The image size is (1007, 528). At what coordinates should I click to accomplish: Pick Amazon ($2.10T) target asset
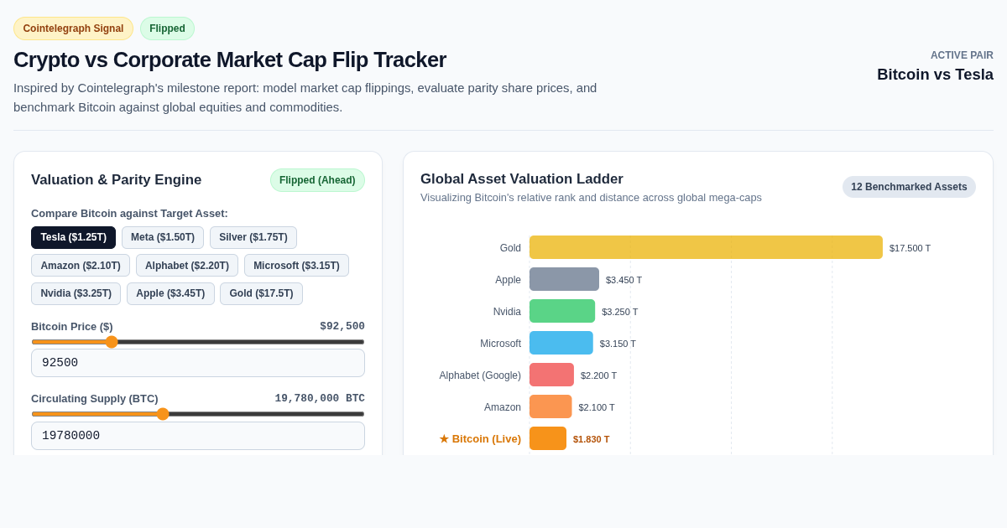[x=81, y=266]
